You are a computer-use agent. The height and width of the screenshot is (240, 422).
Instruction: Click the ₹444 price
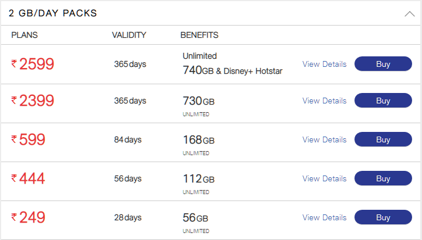tap(29, 178)
